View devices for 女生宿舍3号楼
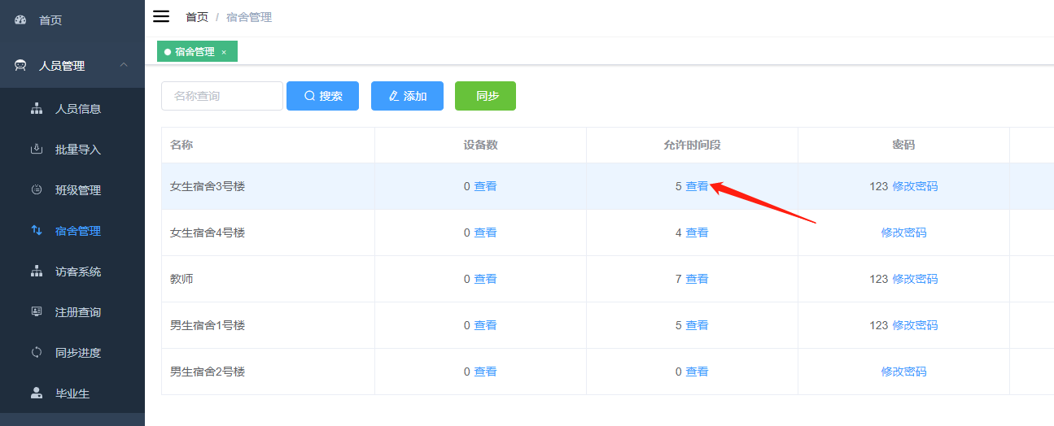Image resolution: width=1054 pixels, height=426 pixels. [485, 186]
